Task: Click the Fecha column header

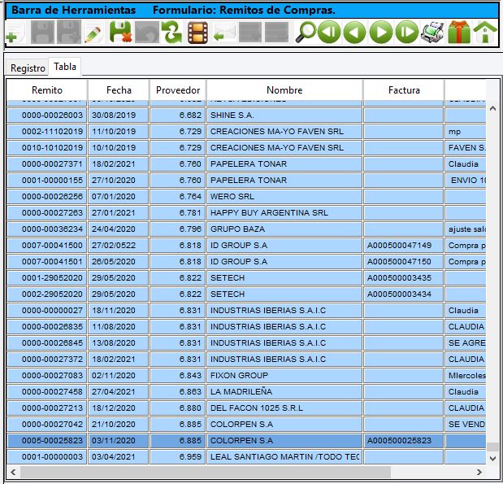Action: click(x=119, y=90)
